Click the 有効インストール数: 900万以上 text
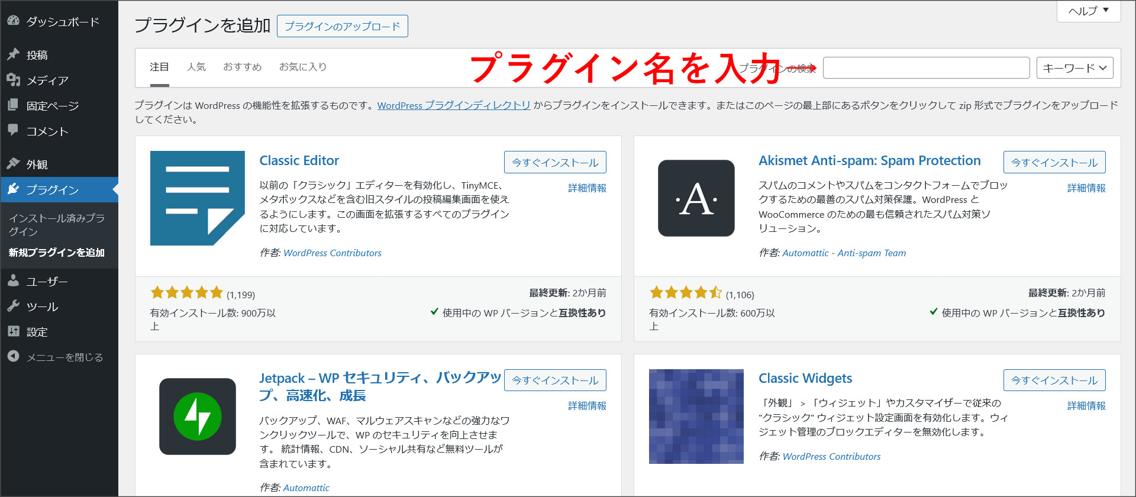Screen dimensions: 1136x497 point(213,319)
